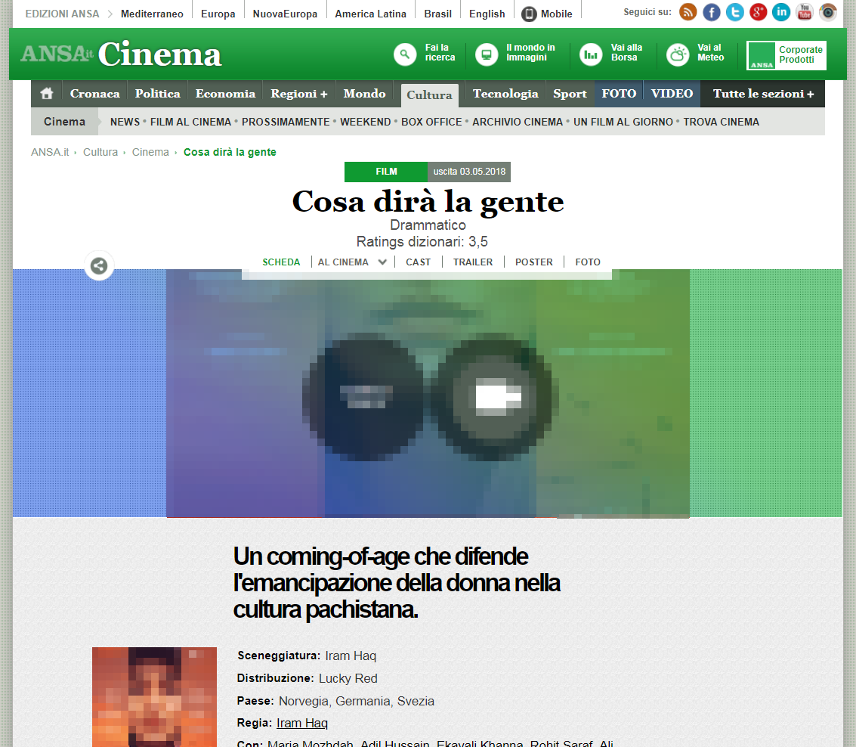The width and height of the screenshot is (856, 747).
Task: Switch to FOTO film tab
Action: [588, 262]
